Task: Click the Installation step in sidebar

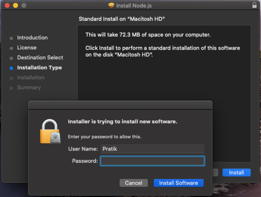Action: [x=31, y=77]
